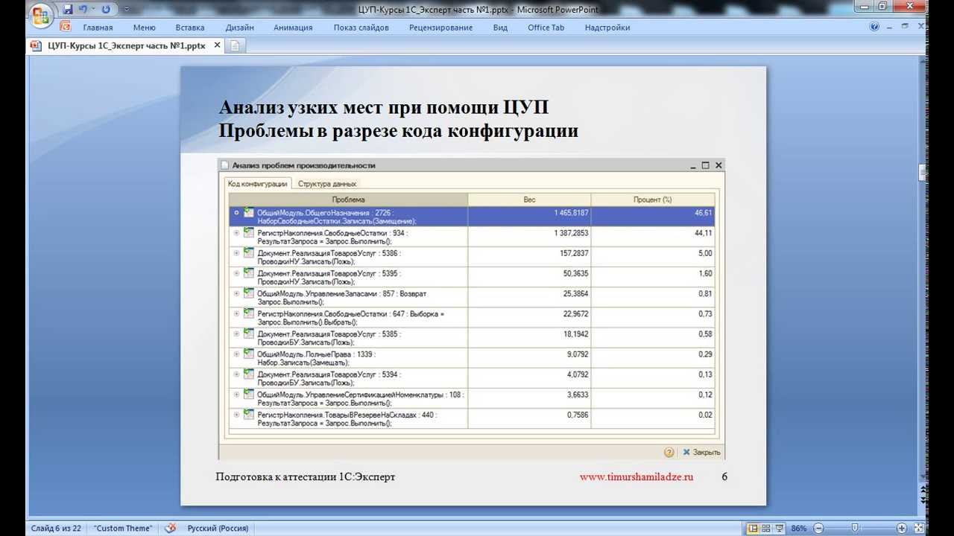Click row icon of Документ.РеализацияТоваровУслуг : 5394
Viewport: 954px width, 536px height.
click(x=249, y=374)
